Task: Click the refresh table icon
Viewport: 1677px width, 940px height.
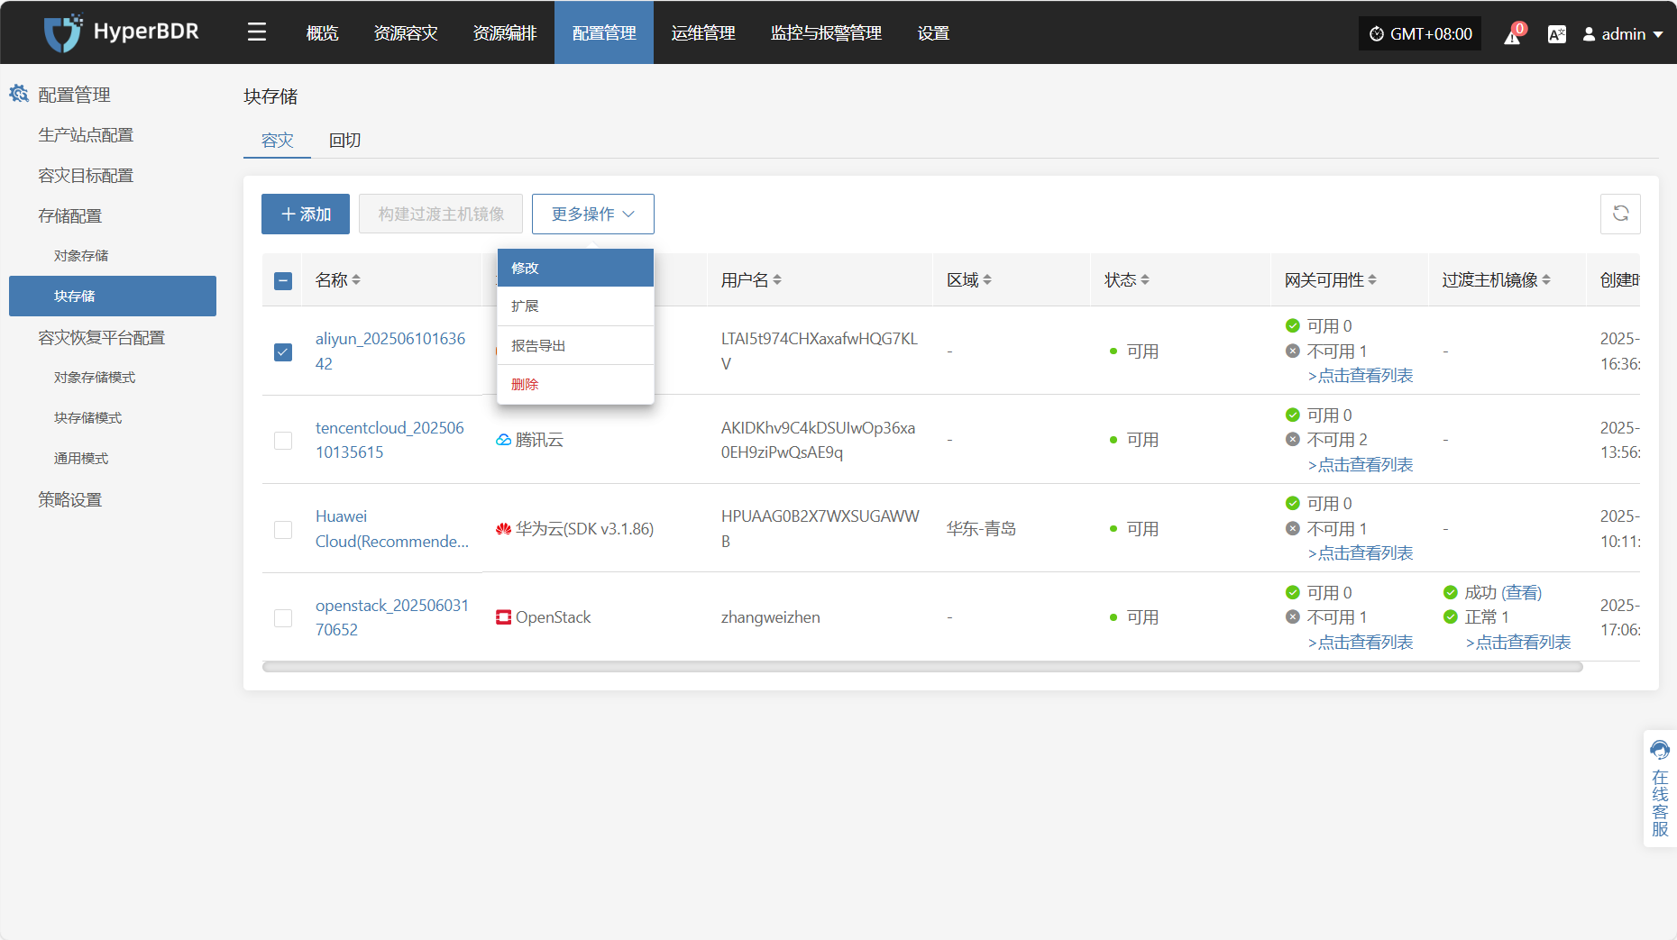Action: 1620,214
